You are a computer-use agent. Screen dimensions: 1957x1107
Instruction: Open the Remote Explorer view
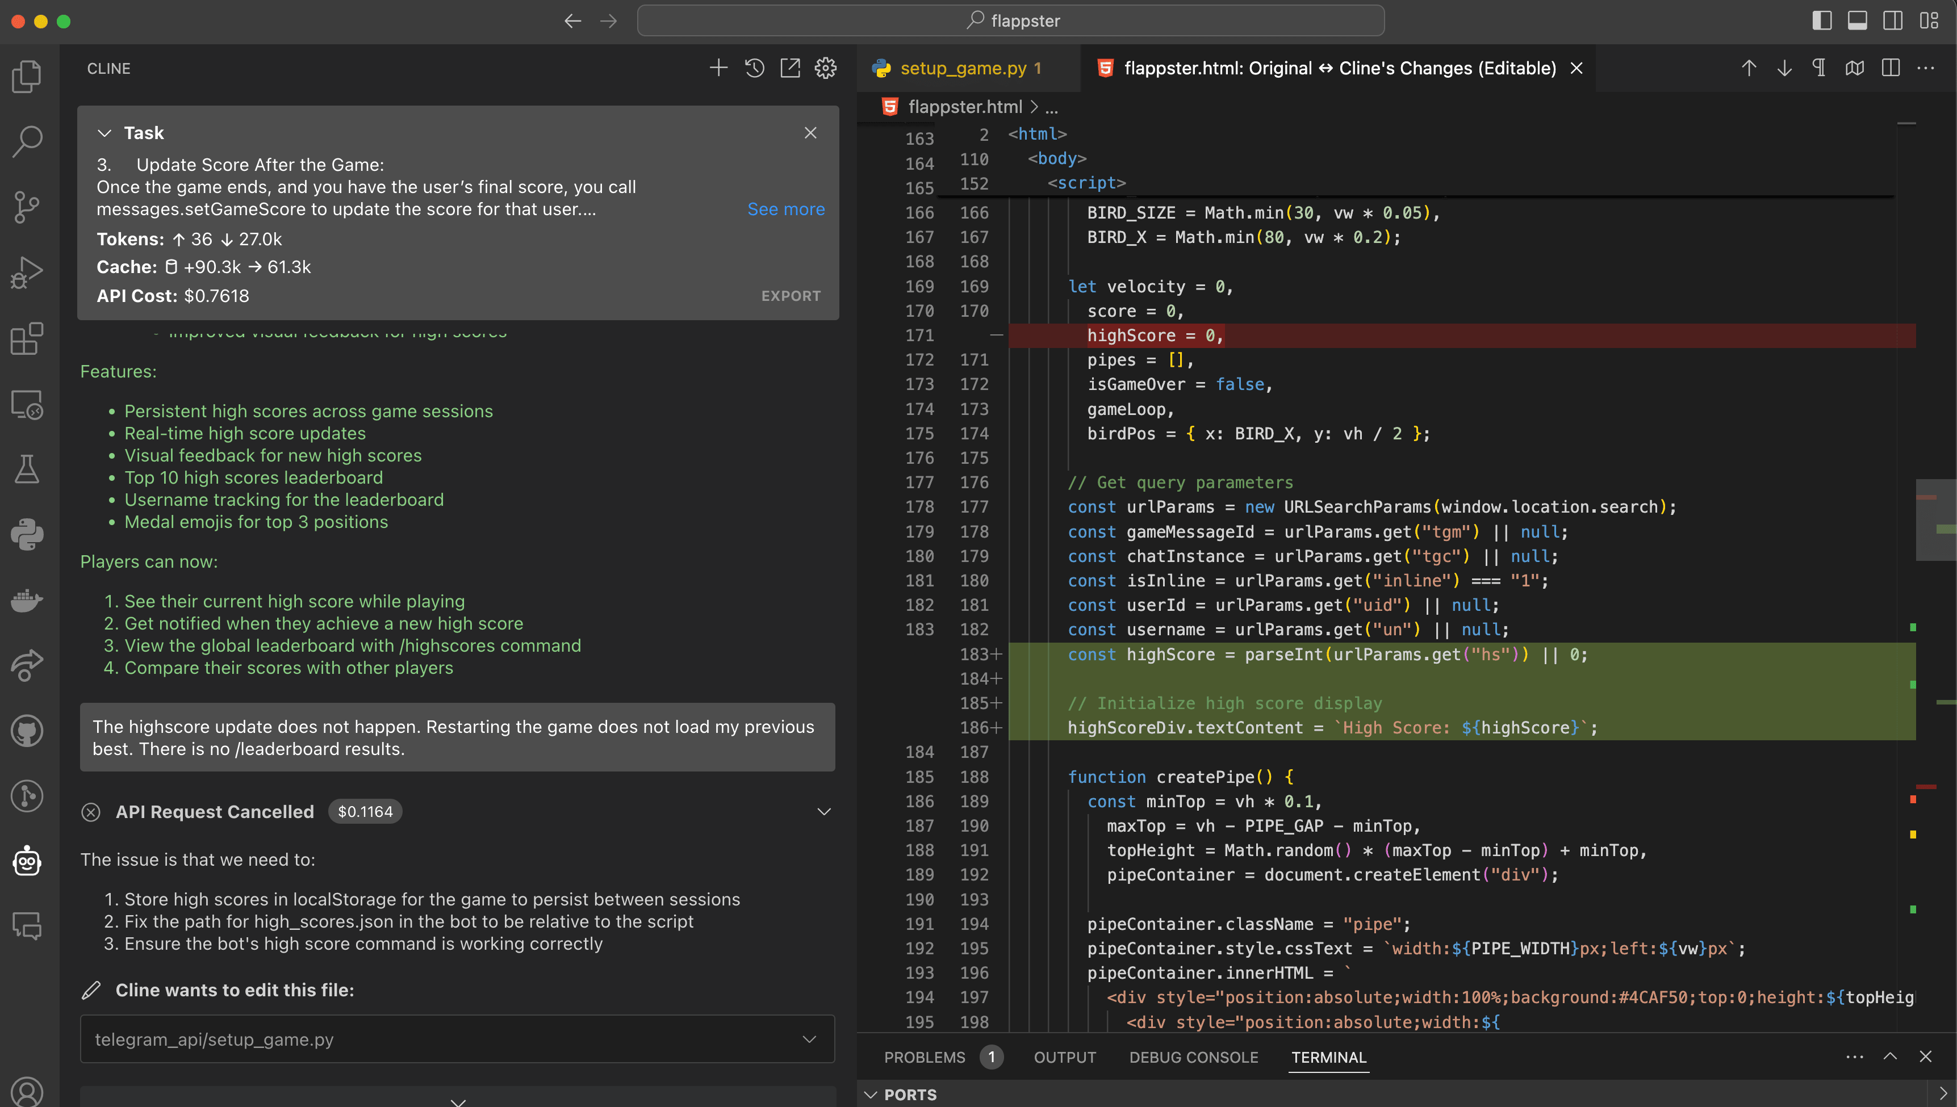[x=27, y=404]
